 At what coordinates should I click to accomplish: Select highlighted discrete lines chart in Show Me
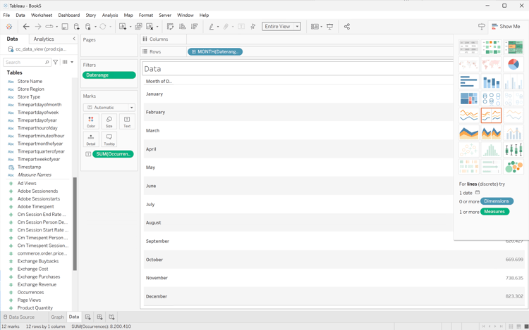(491, 115)
